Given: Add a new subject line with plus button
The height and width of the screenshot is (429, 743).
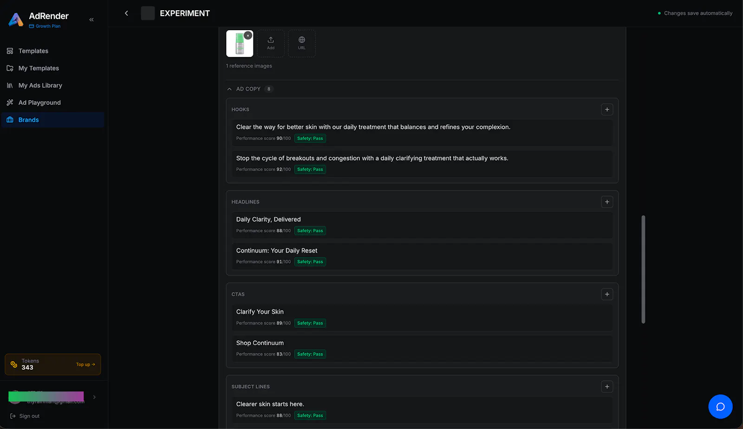Looking at the screenshot, I should pos(607,386).
